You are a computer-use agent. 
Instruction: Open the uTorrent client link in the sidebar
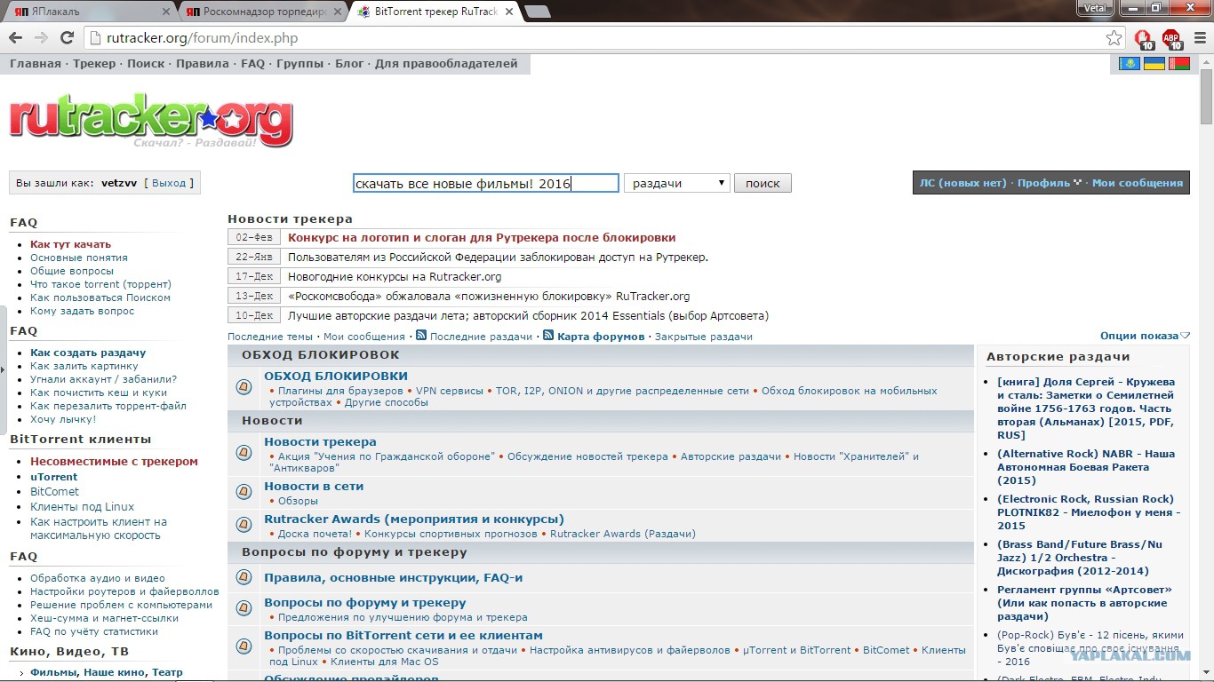(x=54, y=477)
